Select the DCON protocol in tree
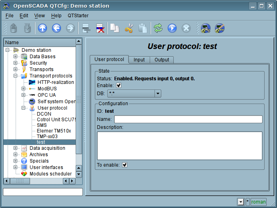 point(44,114)
